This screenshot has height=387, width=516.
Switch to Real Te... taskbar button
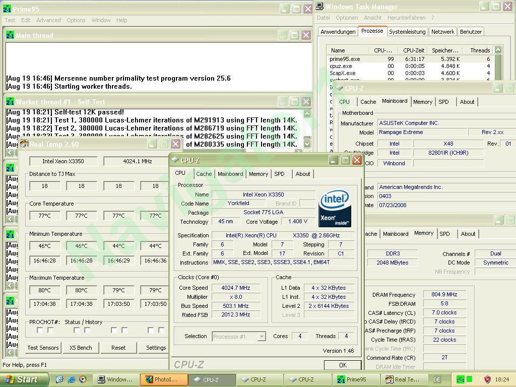[x=404, y=379]
